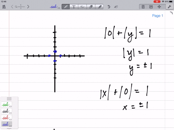Tap the handwritten x = ±1 line

135,106
